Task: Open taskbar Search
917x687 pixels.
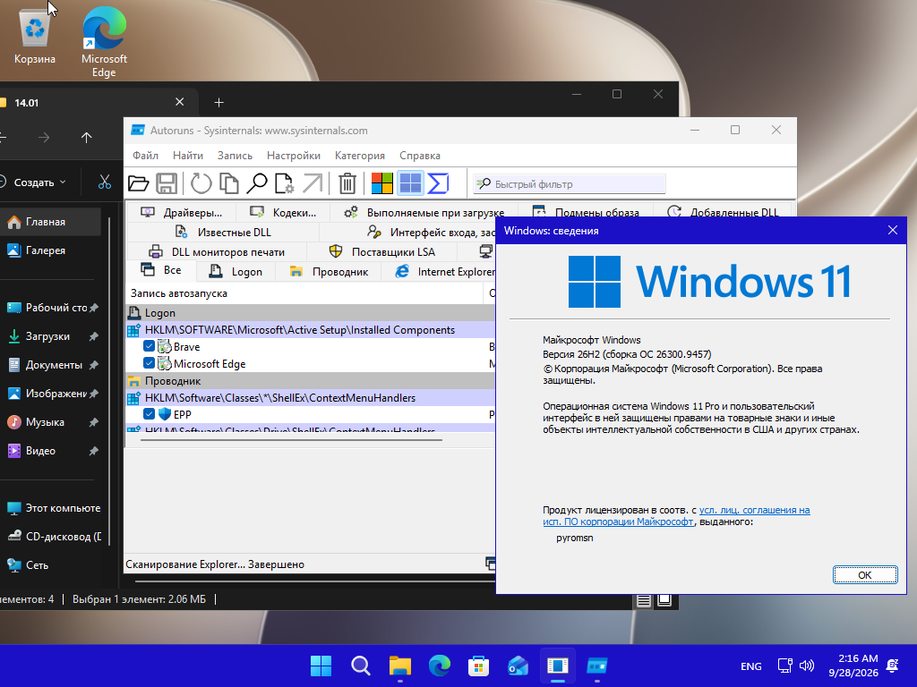Action: click(x=360, y=666)
